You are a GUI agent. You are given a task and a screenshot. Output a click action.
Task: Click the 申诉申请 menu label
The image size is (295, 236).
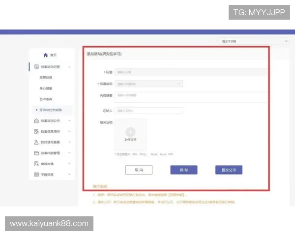[47, 164]
